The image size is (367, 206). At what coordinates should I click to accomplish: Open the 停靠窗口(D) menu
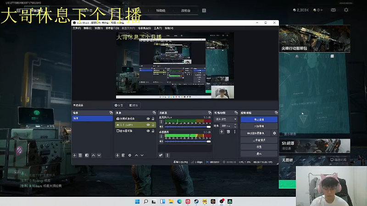click(112, 28)
